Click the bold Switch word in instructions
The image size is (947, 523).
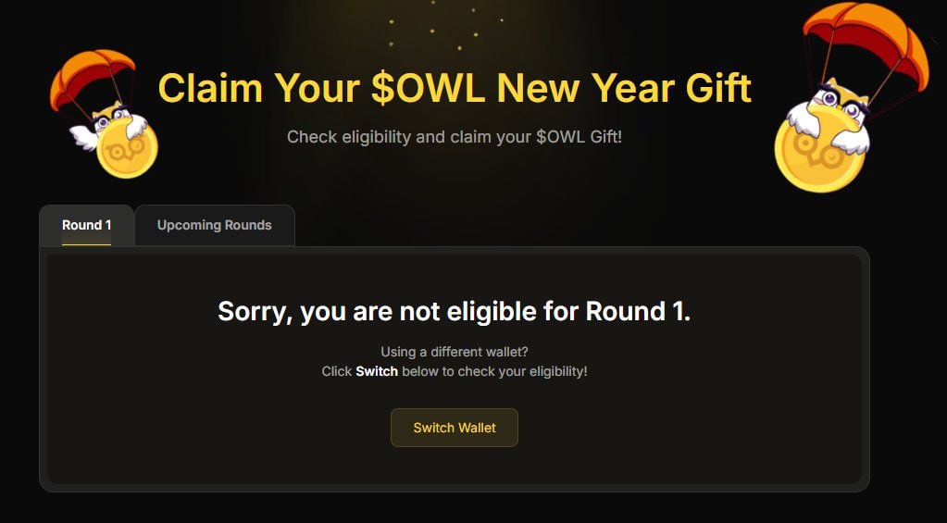(377, 371)
